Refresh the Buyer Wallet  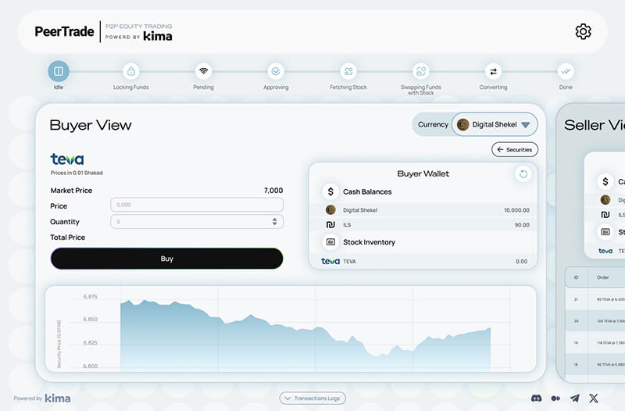point(523,173)
